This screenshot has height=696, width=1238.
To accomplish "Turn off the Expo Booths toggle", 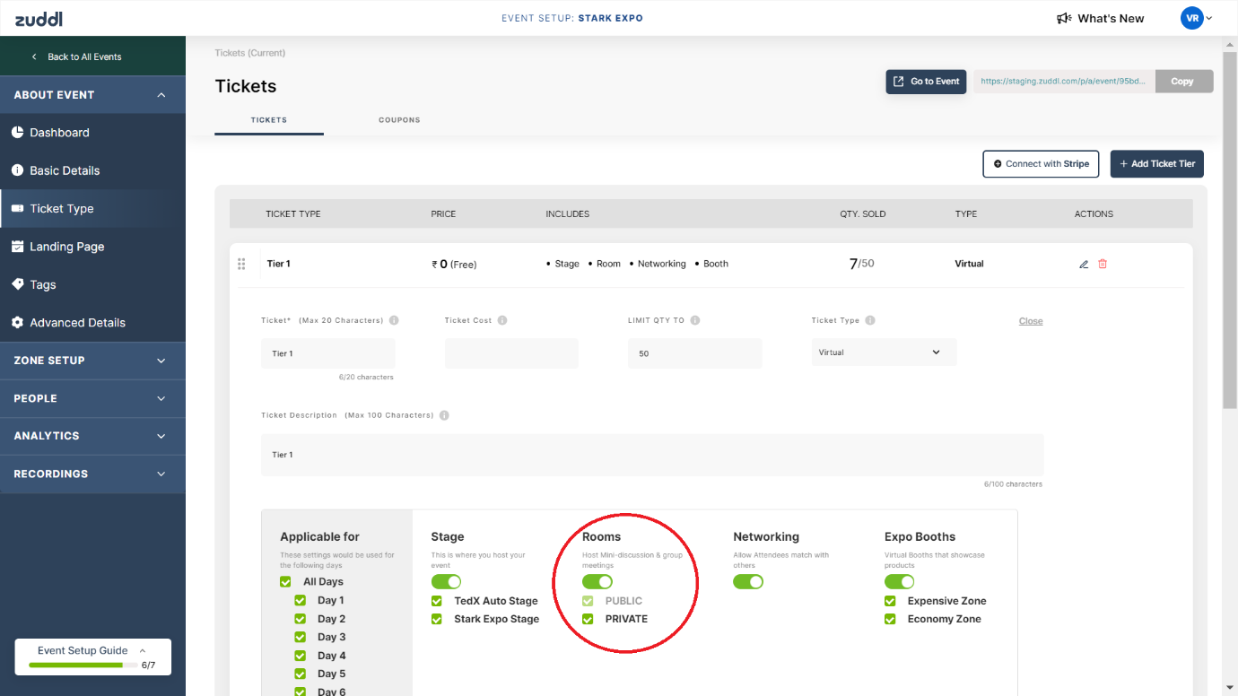I will coord(900,582).
